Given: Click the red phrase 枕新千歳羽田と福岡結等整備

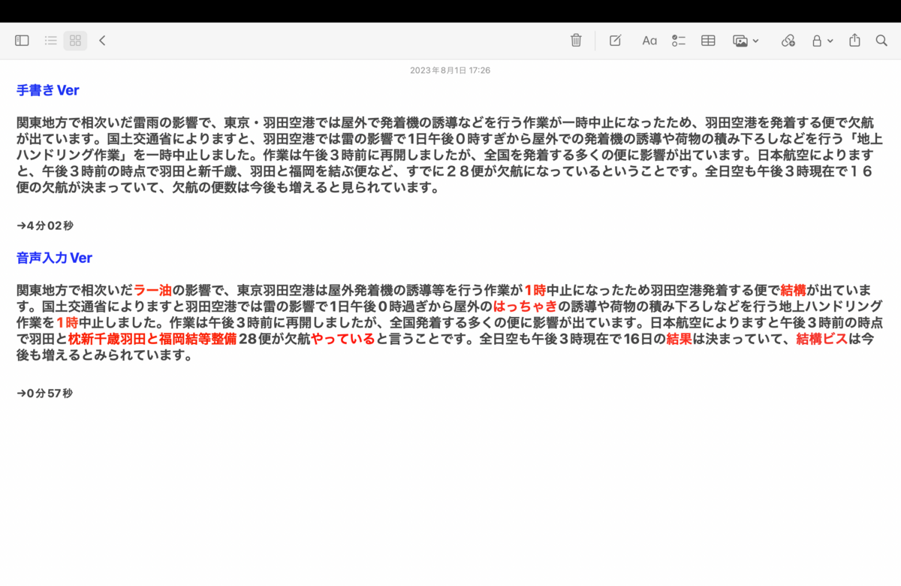Looking at the screenshot, I should tap(152, 339).
